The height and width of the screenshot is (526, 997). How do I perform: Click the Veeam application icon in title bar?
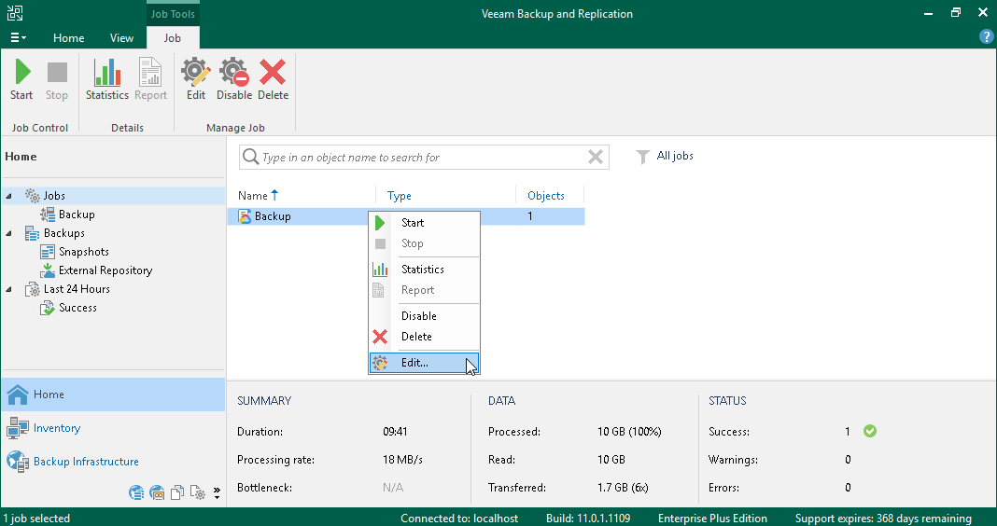coord(15,13)
